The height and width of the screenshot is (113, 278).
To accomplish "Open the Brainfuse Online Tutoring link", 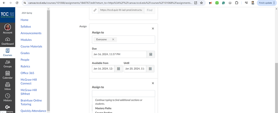I will 31,102.
